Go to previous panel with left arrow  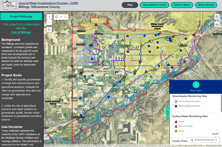point(172,87)
